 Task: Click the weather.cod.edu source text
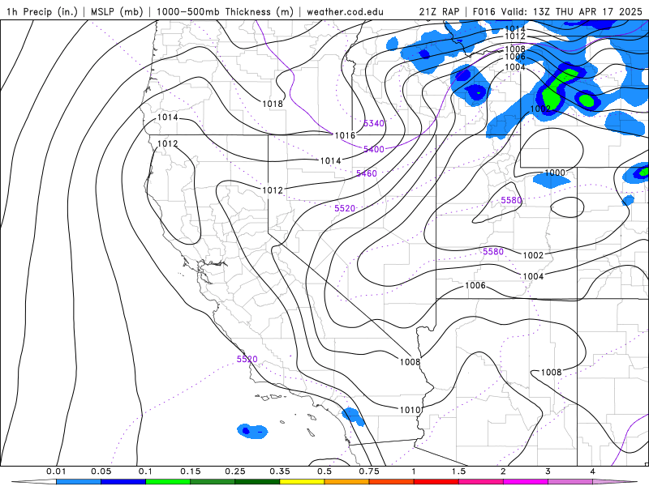[345, 11]
